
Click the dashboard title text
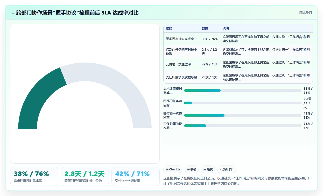77,13
